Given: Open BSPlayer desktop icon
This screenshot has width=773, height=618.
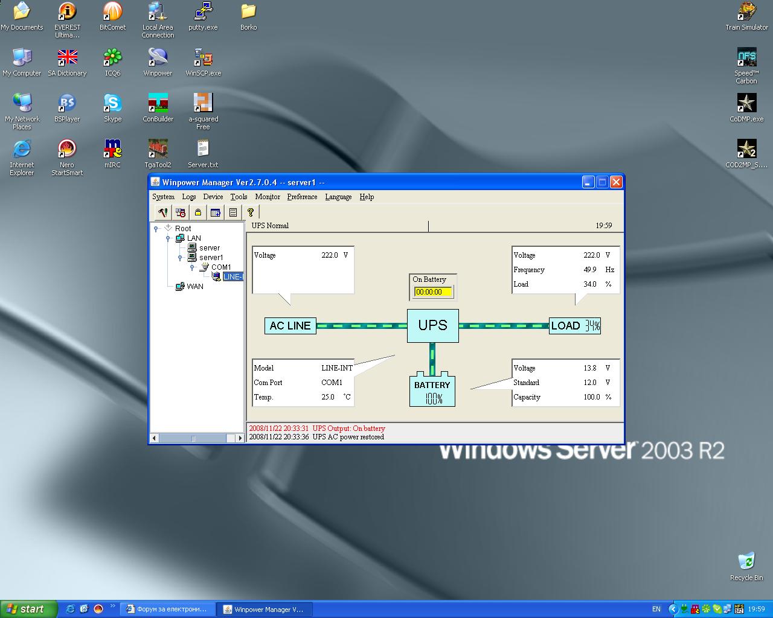Looking at the screenshot, I should click(x=67, y=109).
